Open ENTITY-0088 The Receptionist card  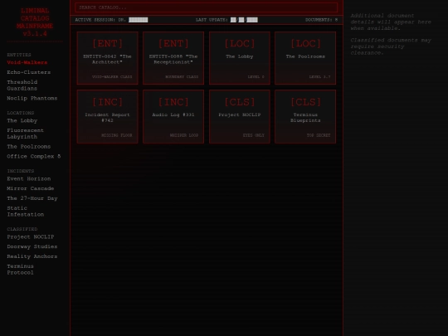[173, 58]
